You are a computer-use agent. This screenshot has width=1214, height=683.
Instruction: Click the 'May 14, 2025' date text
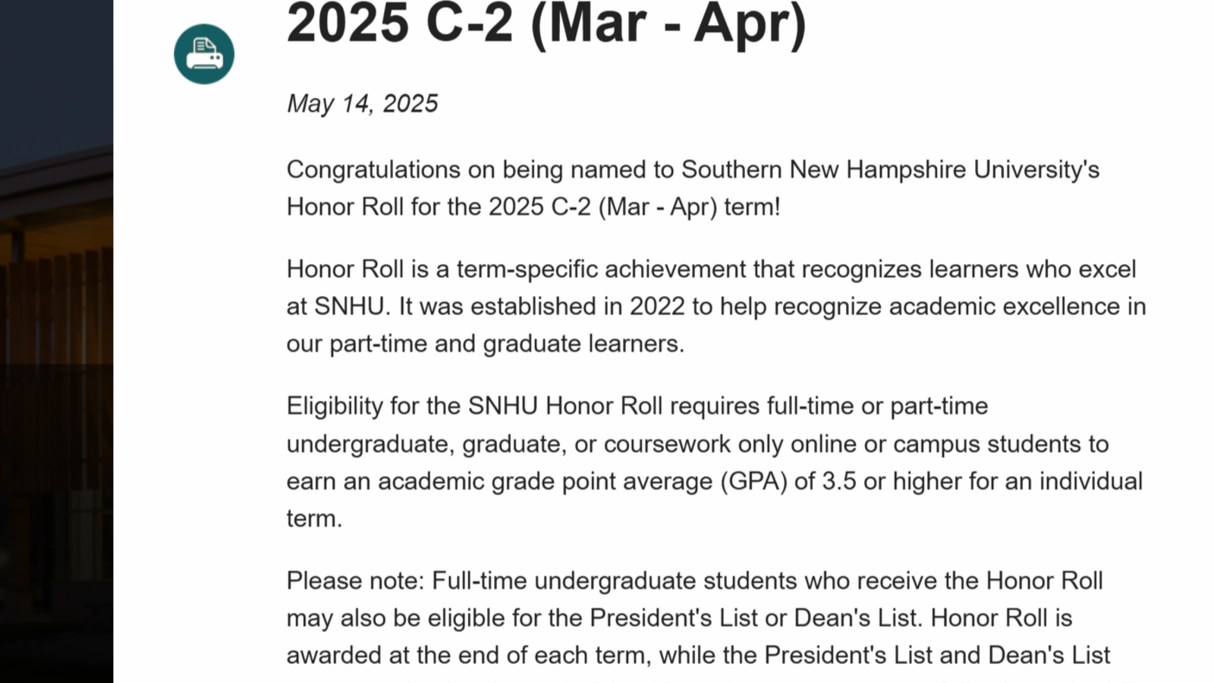363,103
